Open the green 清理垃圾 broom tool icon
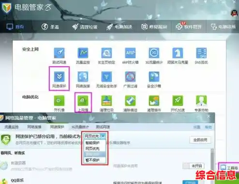This screenshot has height=184, width=239. (106, 103)
